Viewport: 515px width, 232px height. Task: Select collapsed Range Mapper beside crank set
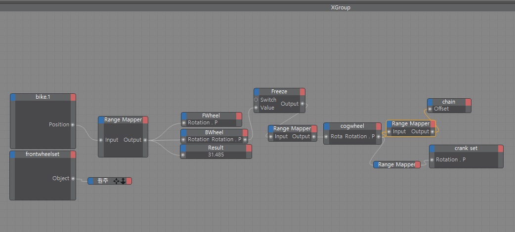pos(396,164)
